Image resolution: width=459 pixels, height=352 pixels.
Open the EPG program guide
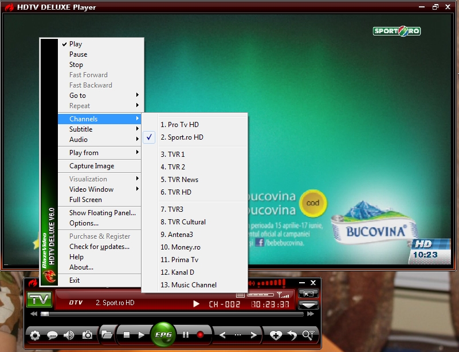click(163, 335)
